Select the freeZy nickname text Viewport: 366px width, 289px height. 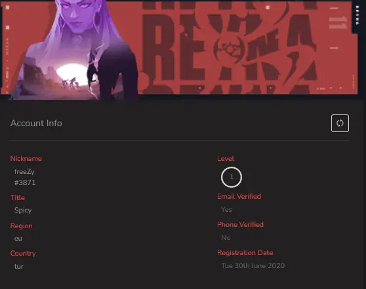pos(24,172)
